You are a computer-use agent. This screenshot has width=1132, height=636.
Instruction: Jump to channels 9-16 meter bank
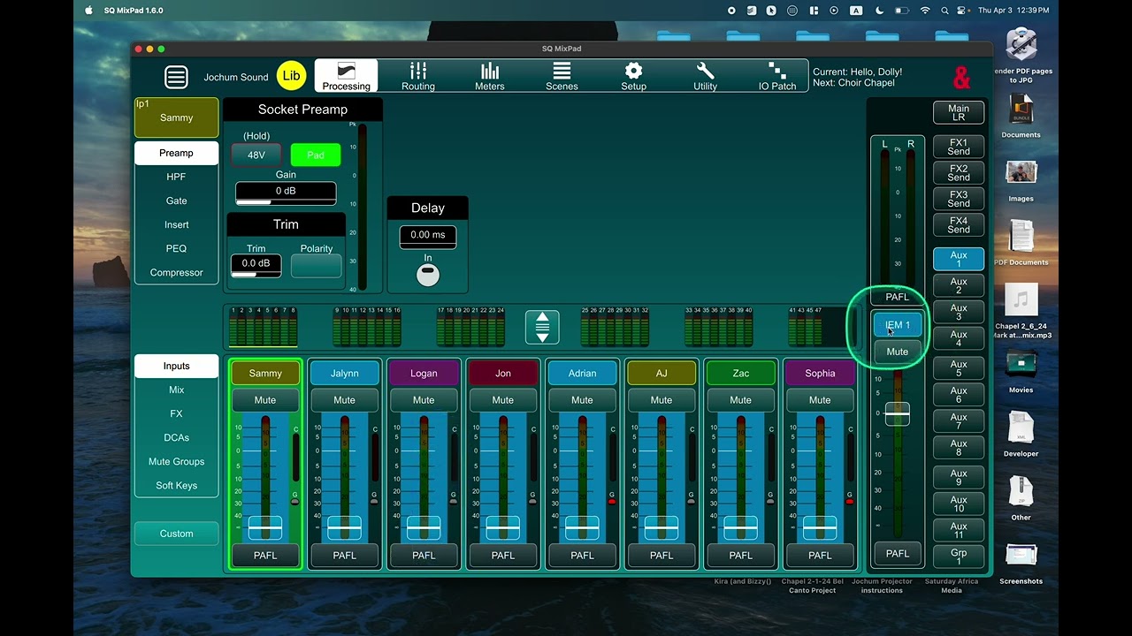pyautogui.click(x=367, y=328)
